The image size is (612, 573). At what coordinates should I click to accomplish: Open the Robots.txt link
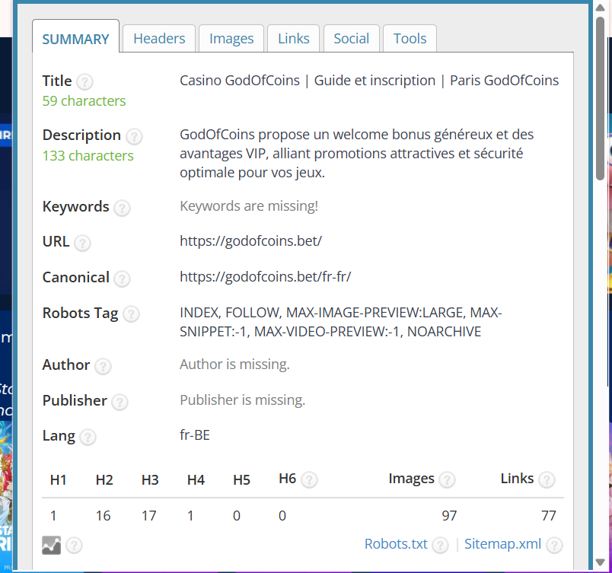[x=396, y=544]
